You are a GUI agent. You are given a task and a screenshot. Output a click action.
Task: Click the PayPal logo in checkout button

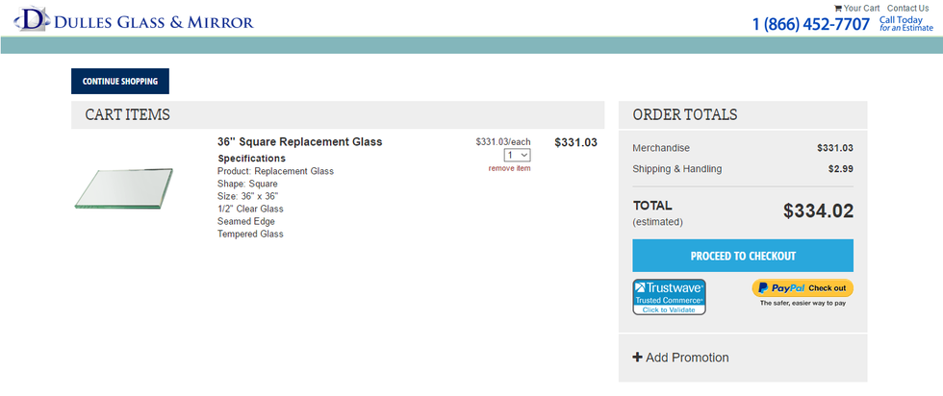point(779,287)
